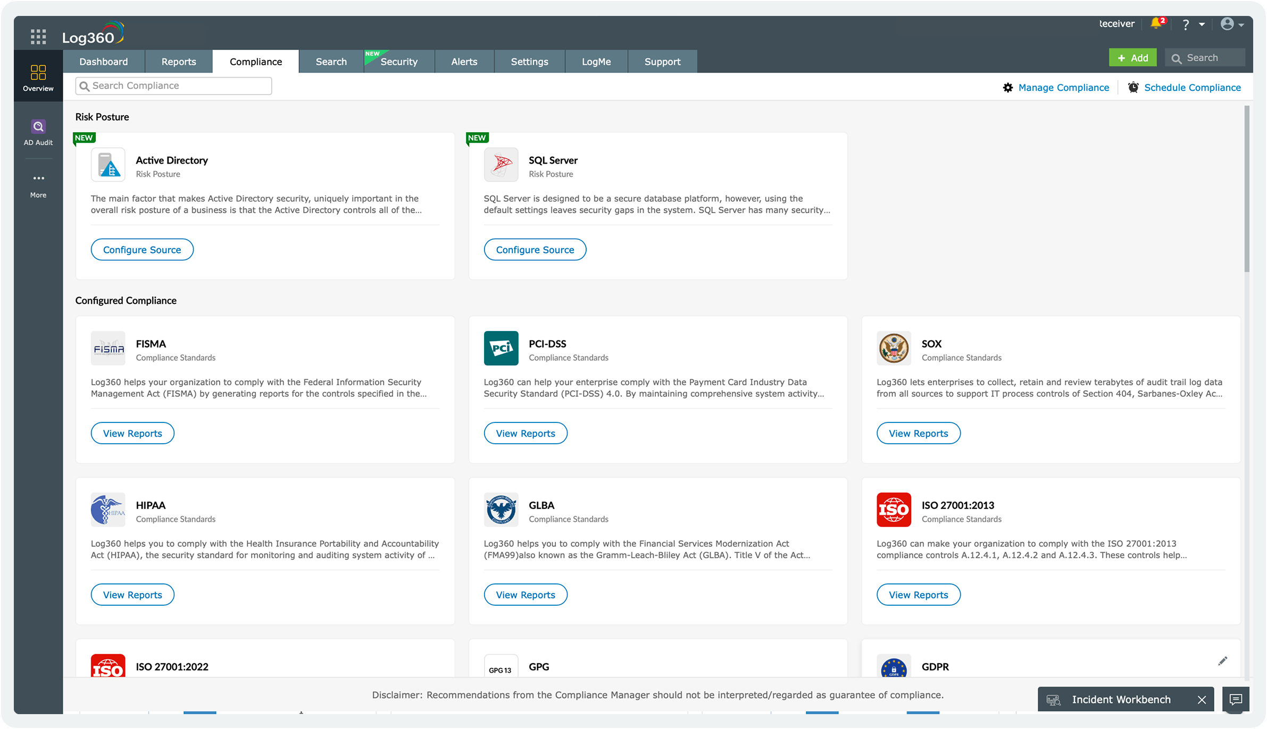Viewport: 1267px width, 729px height.
Task: Open the notifications bell icon
Action: [x=1156, y=23]
